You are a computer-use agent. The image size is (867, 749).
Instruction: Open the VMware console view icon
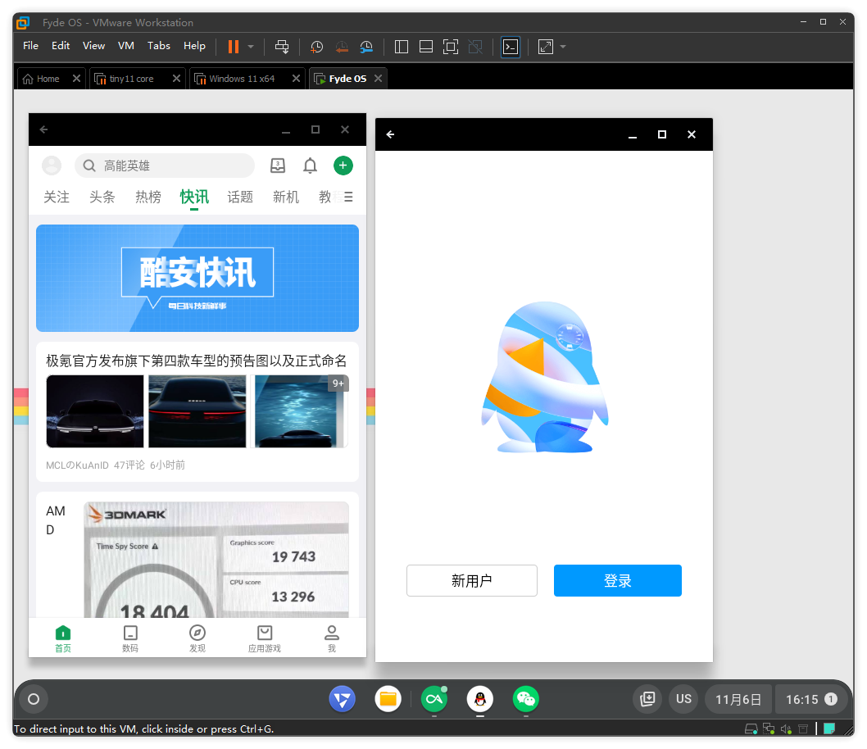tap(511, 47)
